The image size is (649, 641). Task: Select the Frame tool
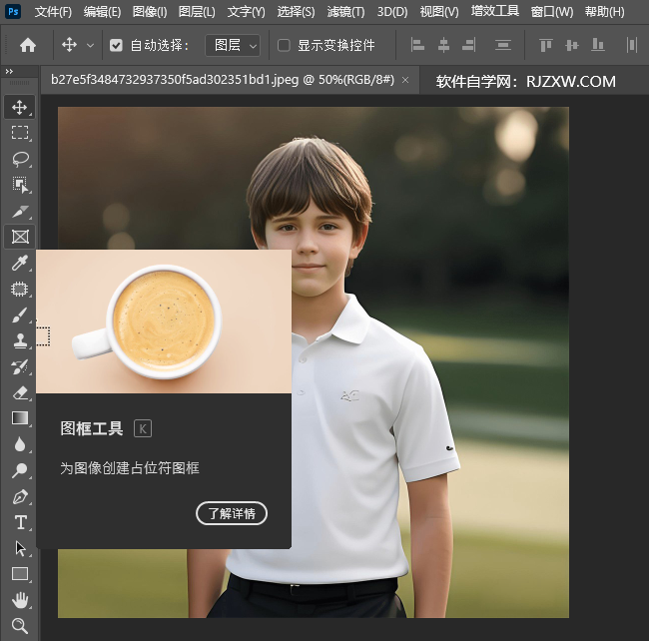(x=19, y=237)
